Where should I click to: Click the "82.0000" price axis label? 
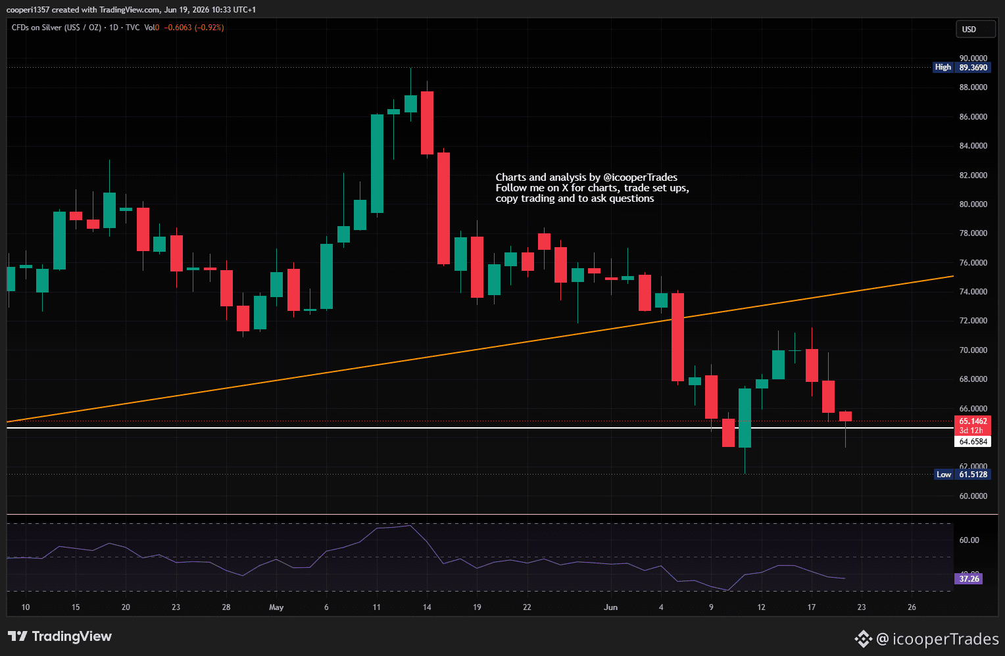(x=973, y=176)
